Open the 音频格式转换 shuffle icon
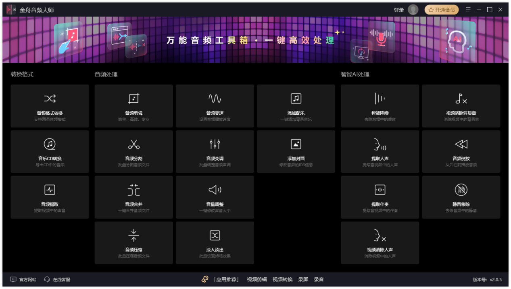Screen dimensions: 511x289 (x=50, y=99)
